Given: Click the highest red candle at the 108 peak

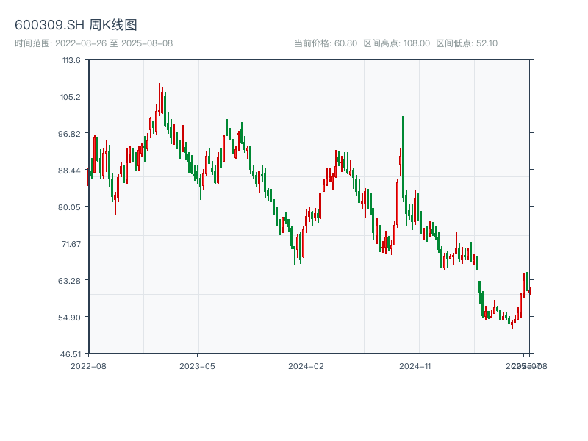Looking at the screenshot, I should click(159, 99).
